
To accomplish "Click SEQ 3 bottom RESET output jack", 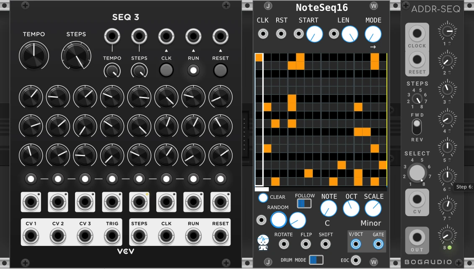I will 220,236.
